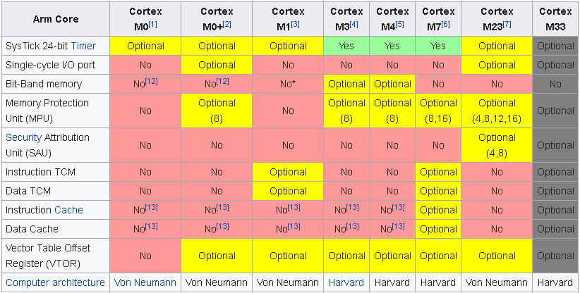Select footnote [5] on the Cortex M4 header

(400, 25)
